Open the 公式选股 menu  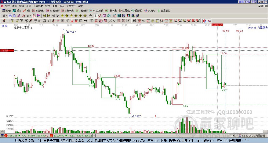point(38,6)
